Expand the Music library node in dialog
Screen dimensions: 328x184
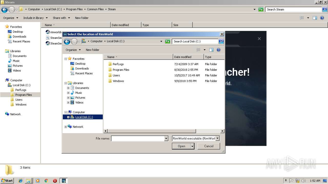(x=68, y=93)
